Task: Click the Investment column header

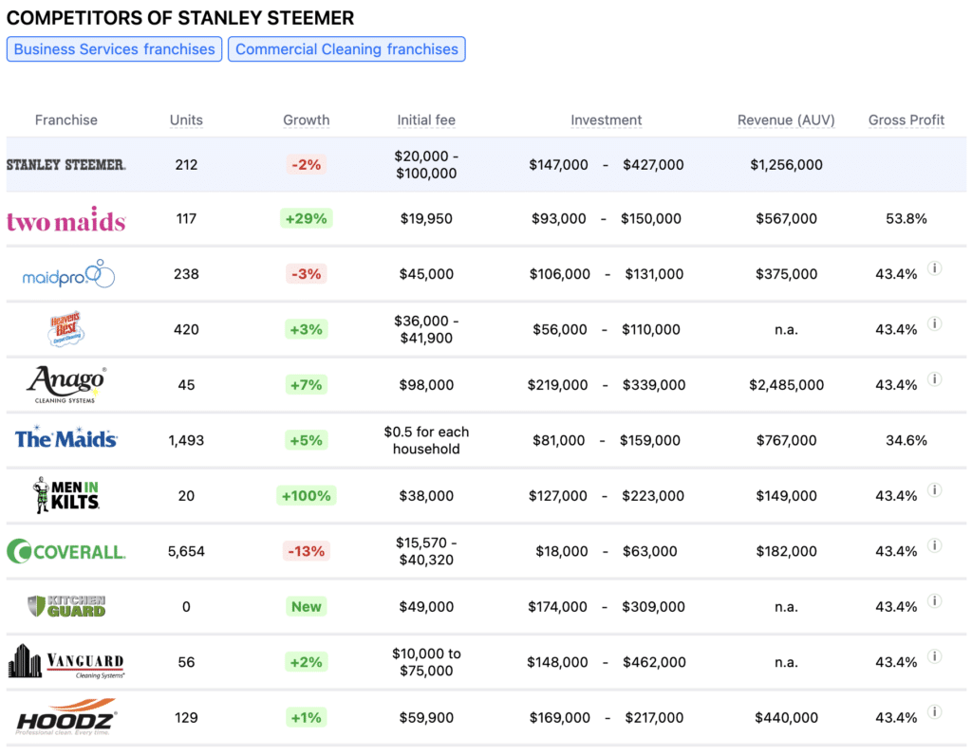Action: 607,120
